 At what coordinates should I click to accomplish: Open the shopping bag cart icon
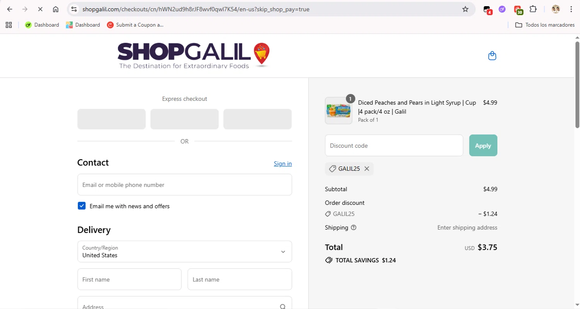click(492, 56)
